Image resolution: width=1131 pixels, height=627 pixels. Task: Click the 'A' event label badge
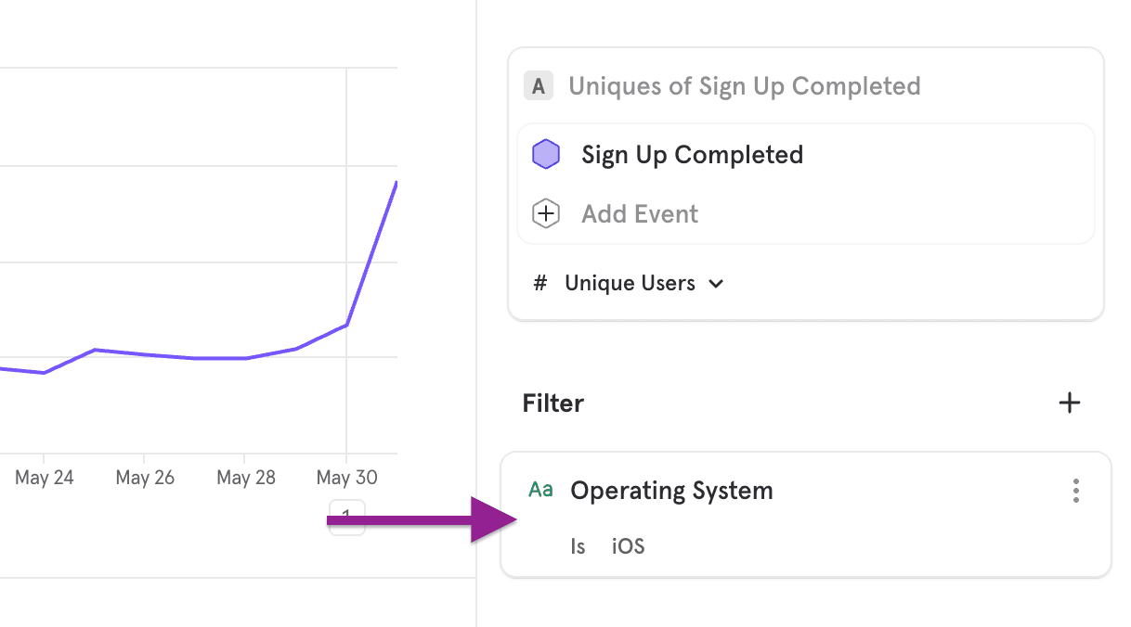[539, 85]
